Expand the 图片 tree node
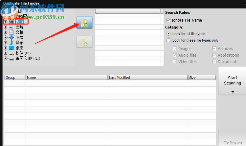 click(6, 27)
